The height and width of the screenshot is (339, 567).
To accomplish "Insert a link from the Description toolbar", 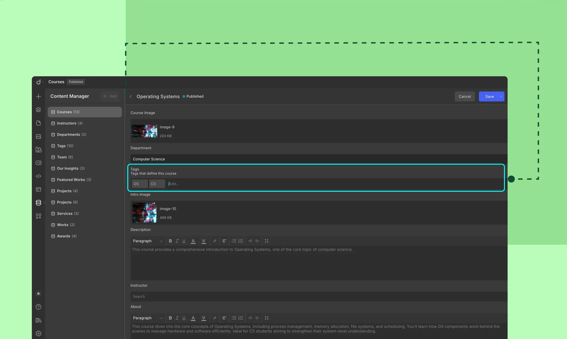I will point(215,241).
